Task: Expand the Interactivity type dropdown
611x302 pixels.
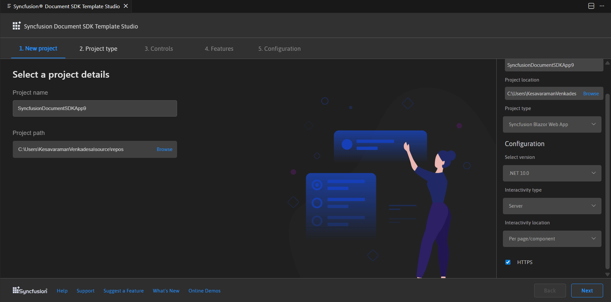Action: click(552, 206)
